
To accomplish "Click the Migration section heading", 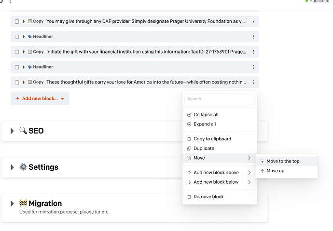I will [45, 204].
